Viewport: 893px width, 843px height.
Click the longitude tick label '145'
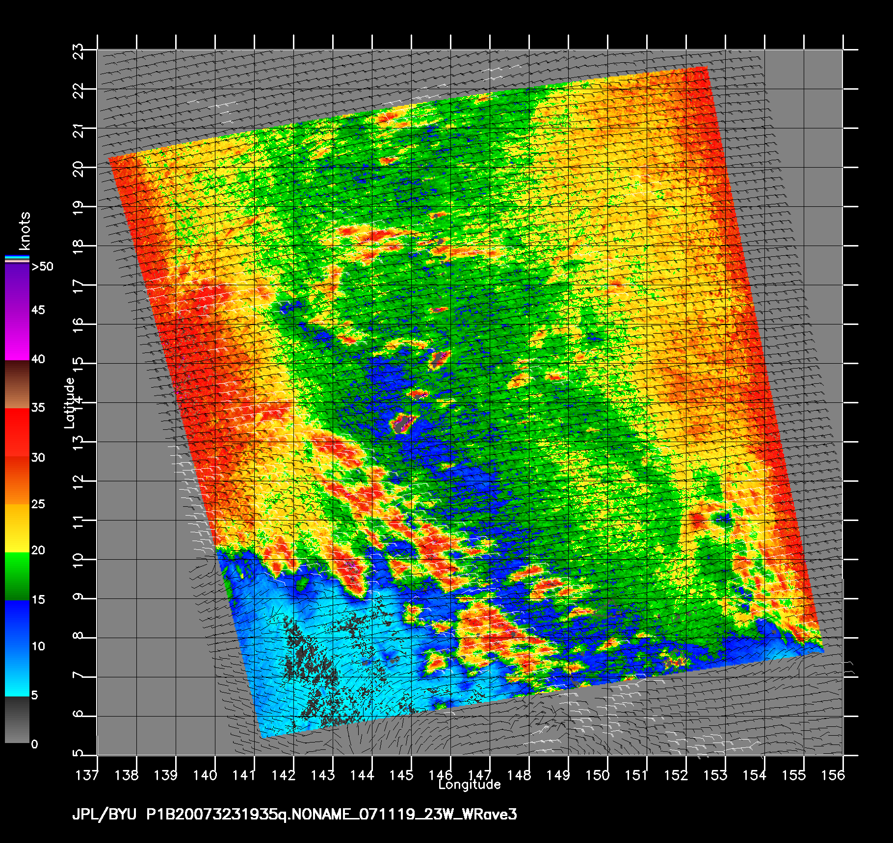click(401, 775)
